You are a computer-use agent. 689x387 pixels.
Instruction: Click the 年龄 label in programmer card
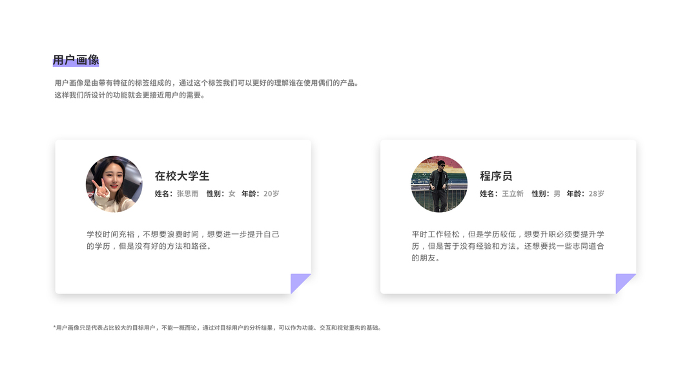tap(575, 193)
